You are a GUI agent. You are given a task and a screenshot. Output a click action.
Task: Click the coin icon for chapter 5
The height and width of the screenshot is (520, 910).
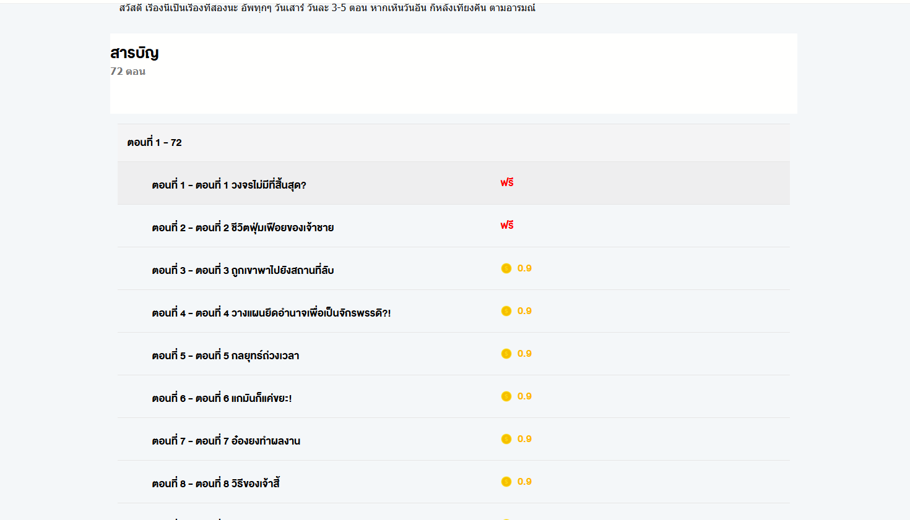[506, 354]
